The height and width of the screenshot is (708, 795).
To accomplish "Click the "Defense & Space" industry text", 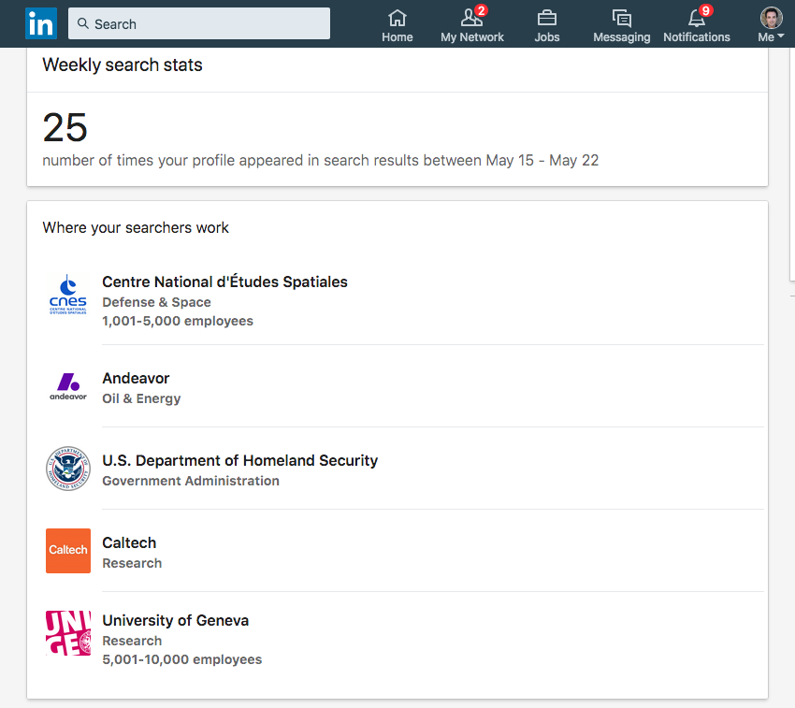I will click(156, 302).
